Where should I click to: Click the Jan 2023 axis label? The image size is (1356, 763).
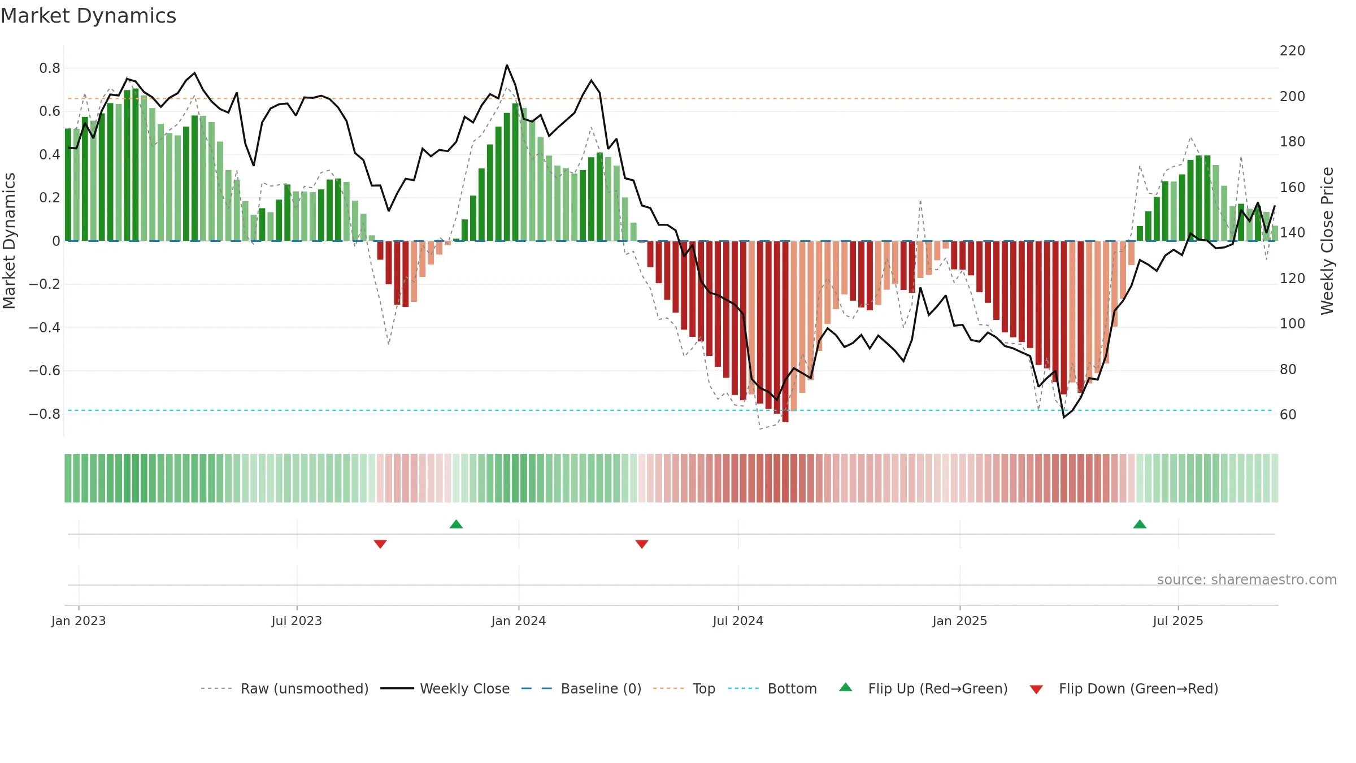79,621
